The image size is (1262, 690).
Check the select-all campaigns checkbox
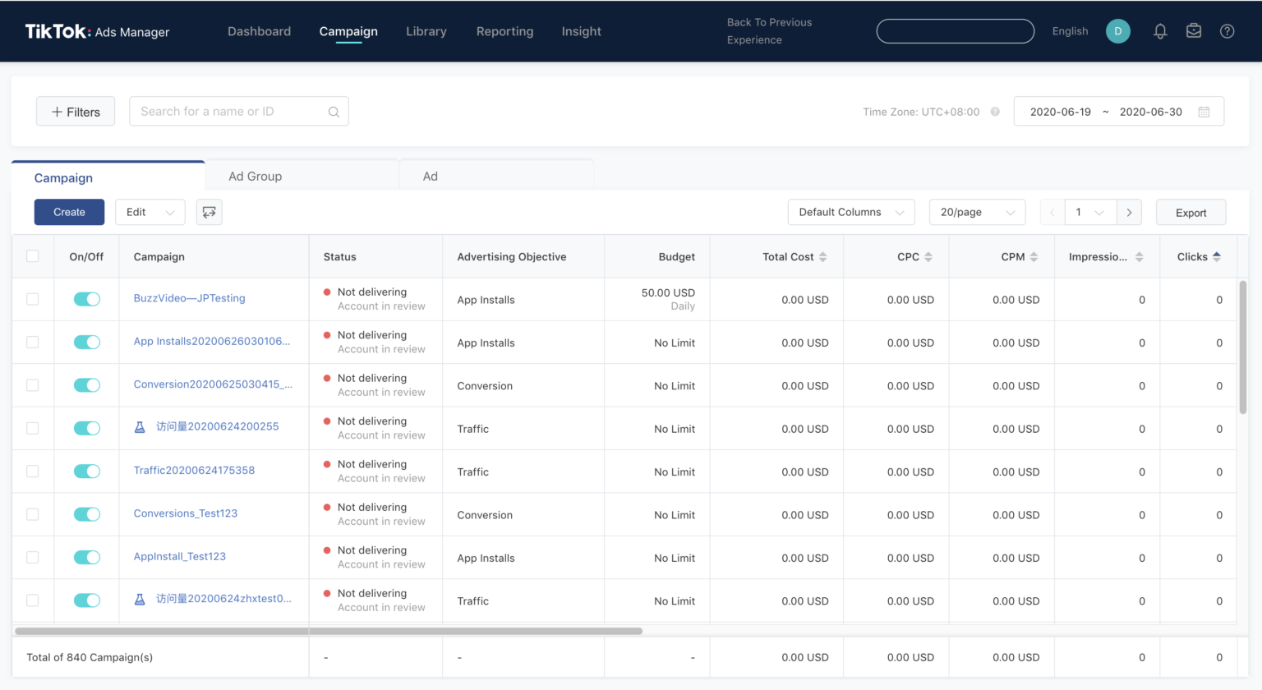[33, 256]
